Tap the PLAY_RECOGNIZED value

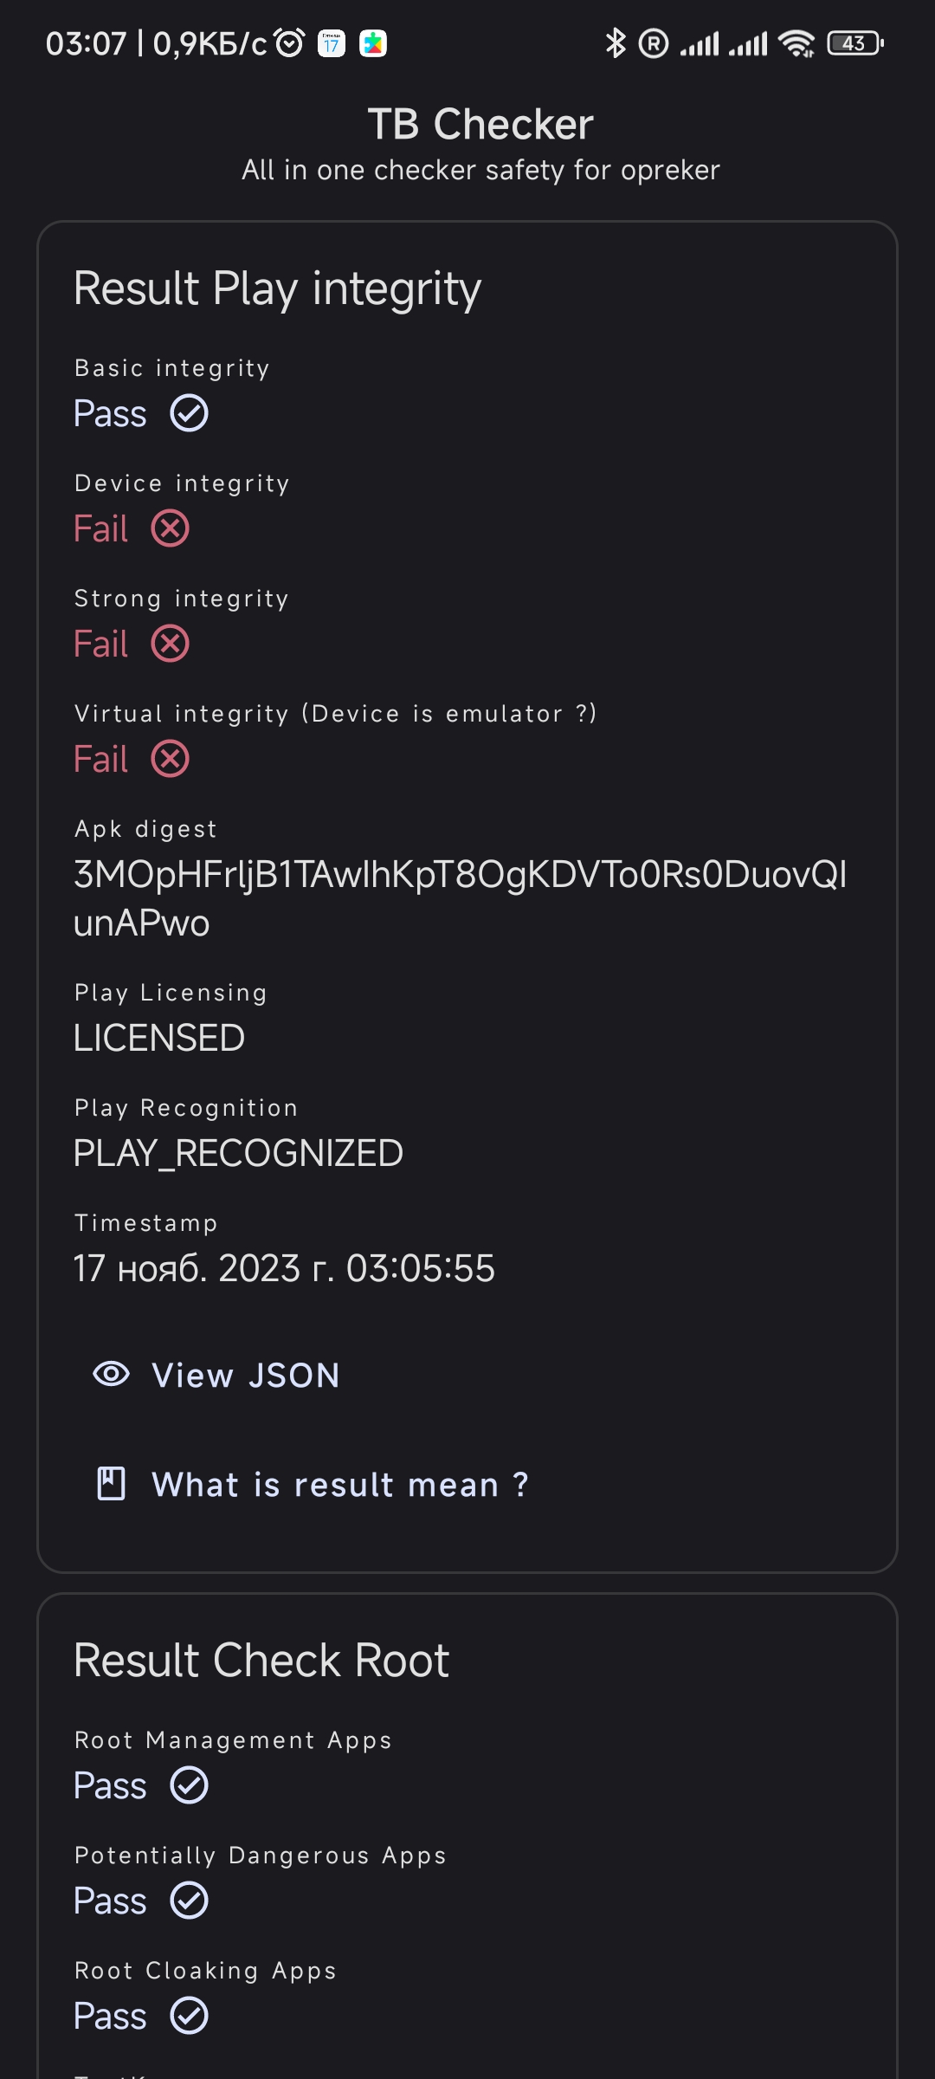(238, 1153)
